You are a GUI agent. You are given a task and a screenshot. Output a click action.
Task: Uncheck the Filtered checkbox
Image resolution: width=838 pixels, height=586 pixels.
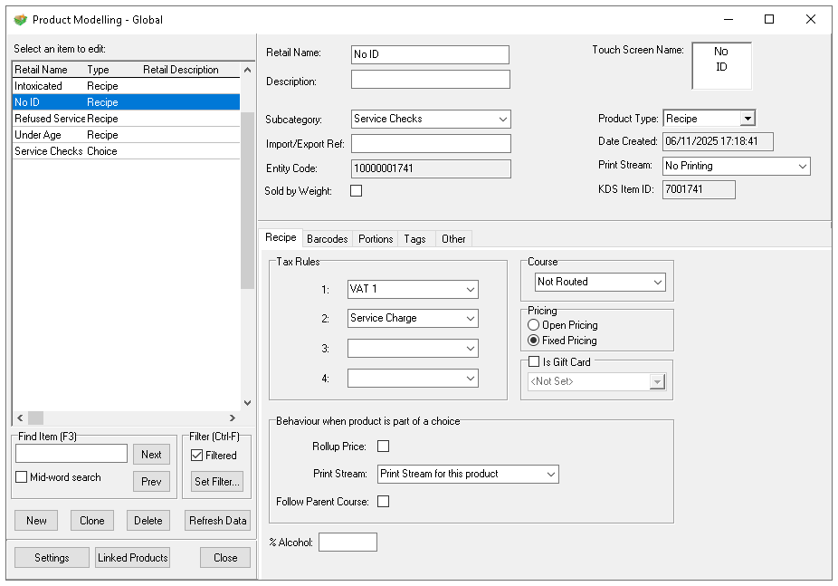tap(197, 456)
